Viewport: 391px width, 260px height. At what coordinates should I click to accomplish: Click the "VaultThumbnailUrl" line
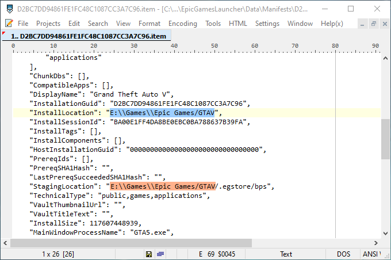tap(78, 205)
